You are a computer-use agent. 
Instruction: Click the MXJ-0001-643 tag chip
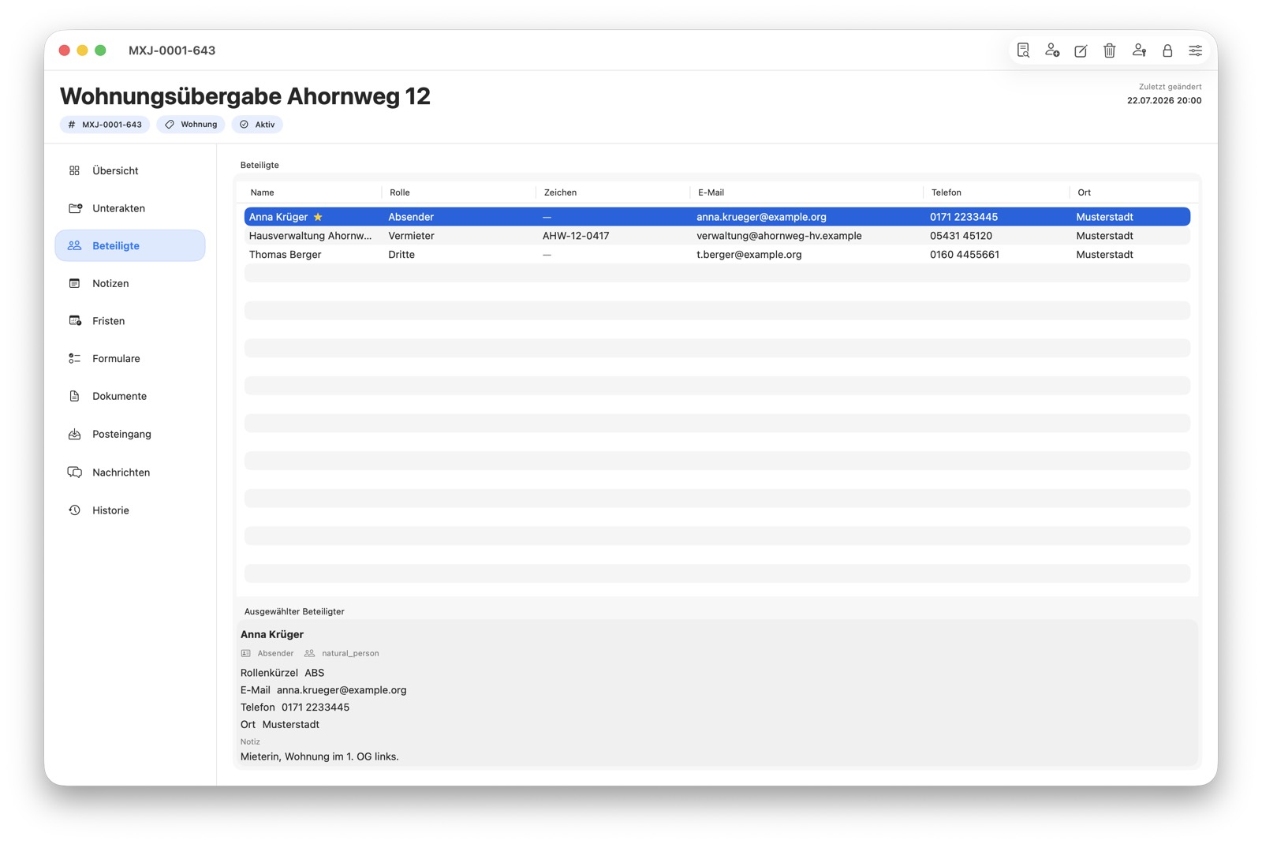[105, 125]
